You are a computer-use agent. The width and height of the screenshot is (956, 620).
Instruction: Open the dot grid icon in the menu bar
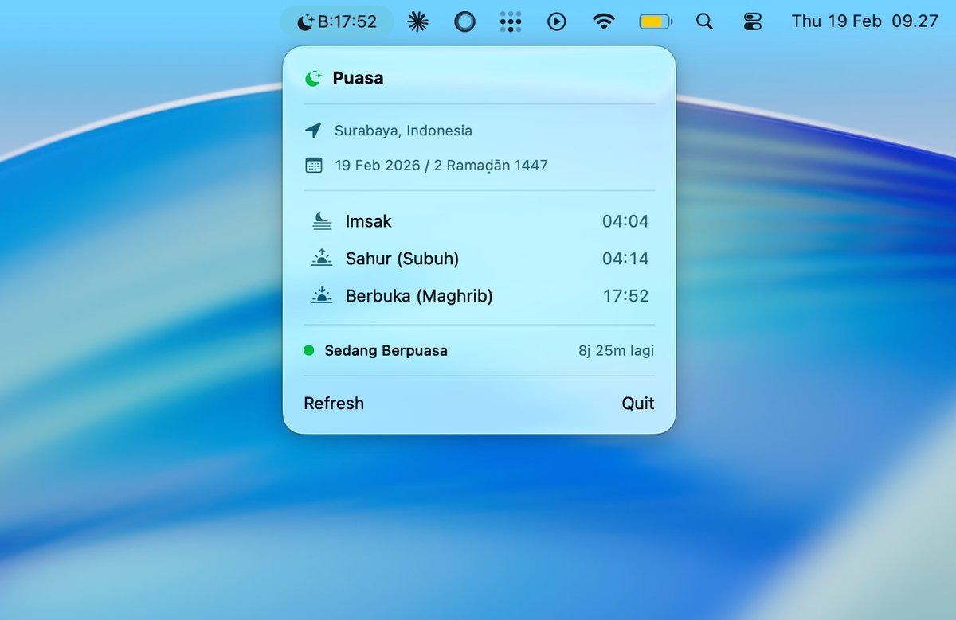pyautogui.click(x=511, y=21)
